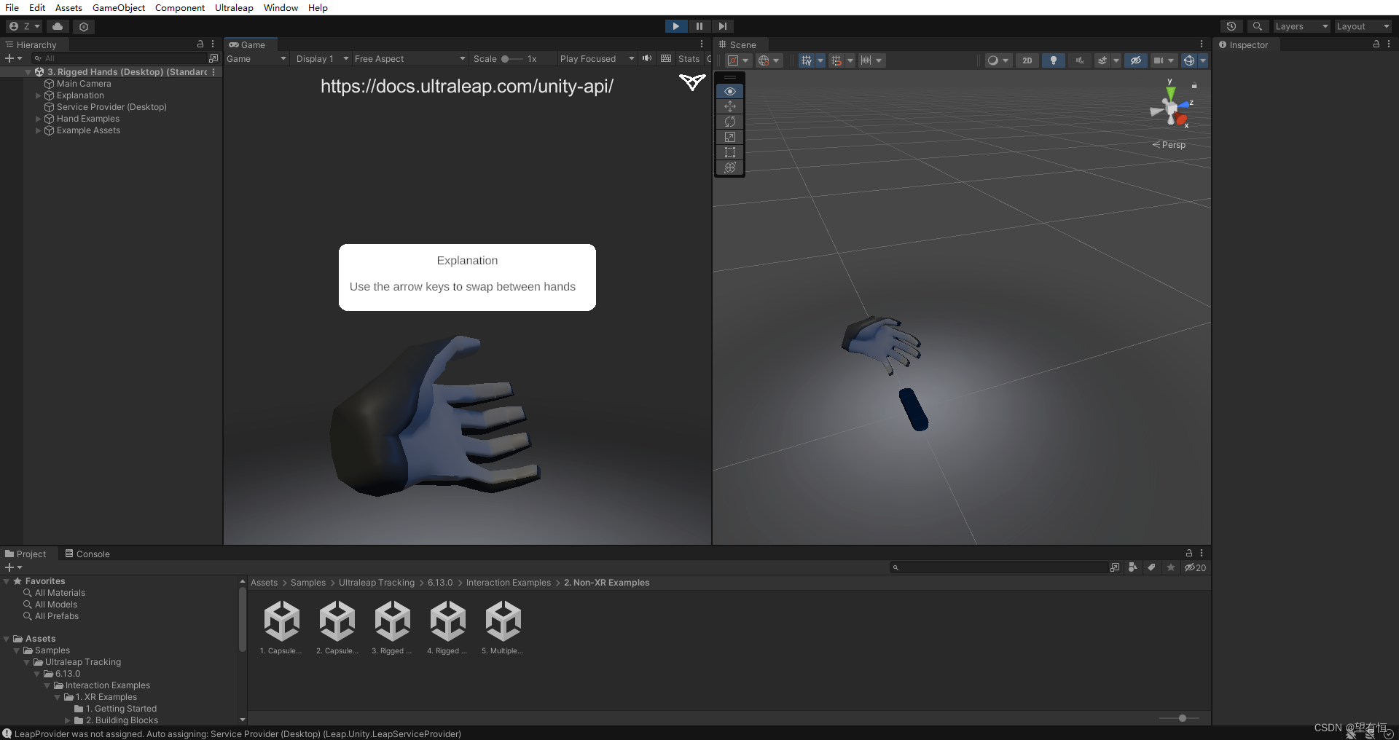Click Ultraleap Tracking in the breadcrumb path
Screen dimensions: 1399x740
tap(377, 583)
